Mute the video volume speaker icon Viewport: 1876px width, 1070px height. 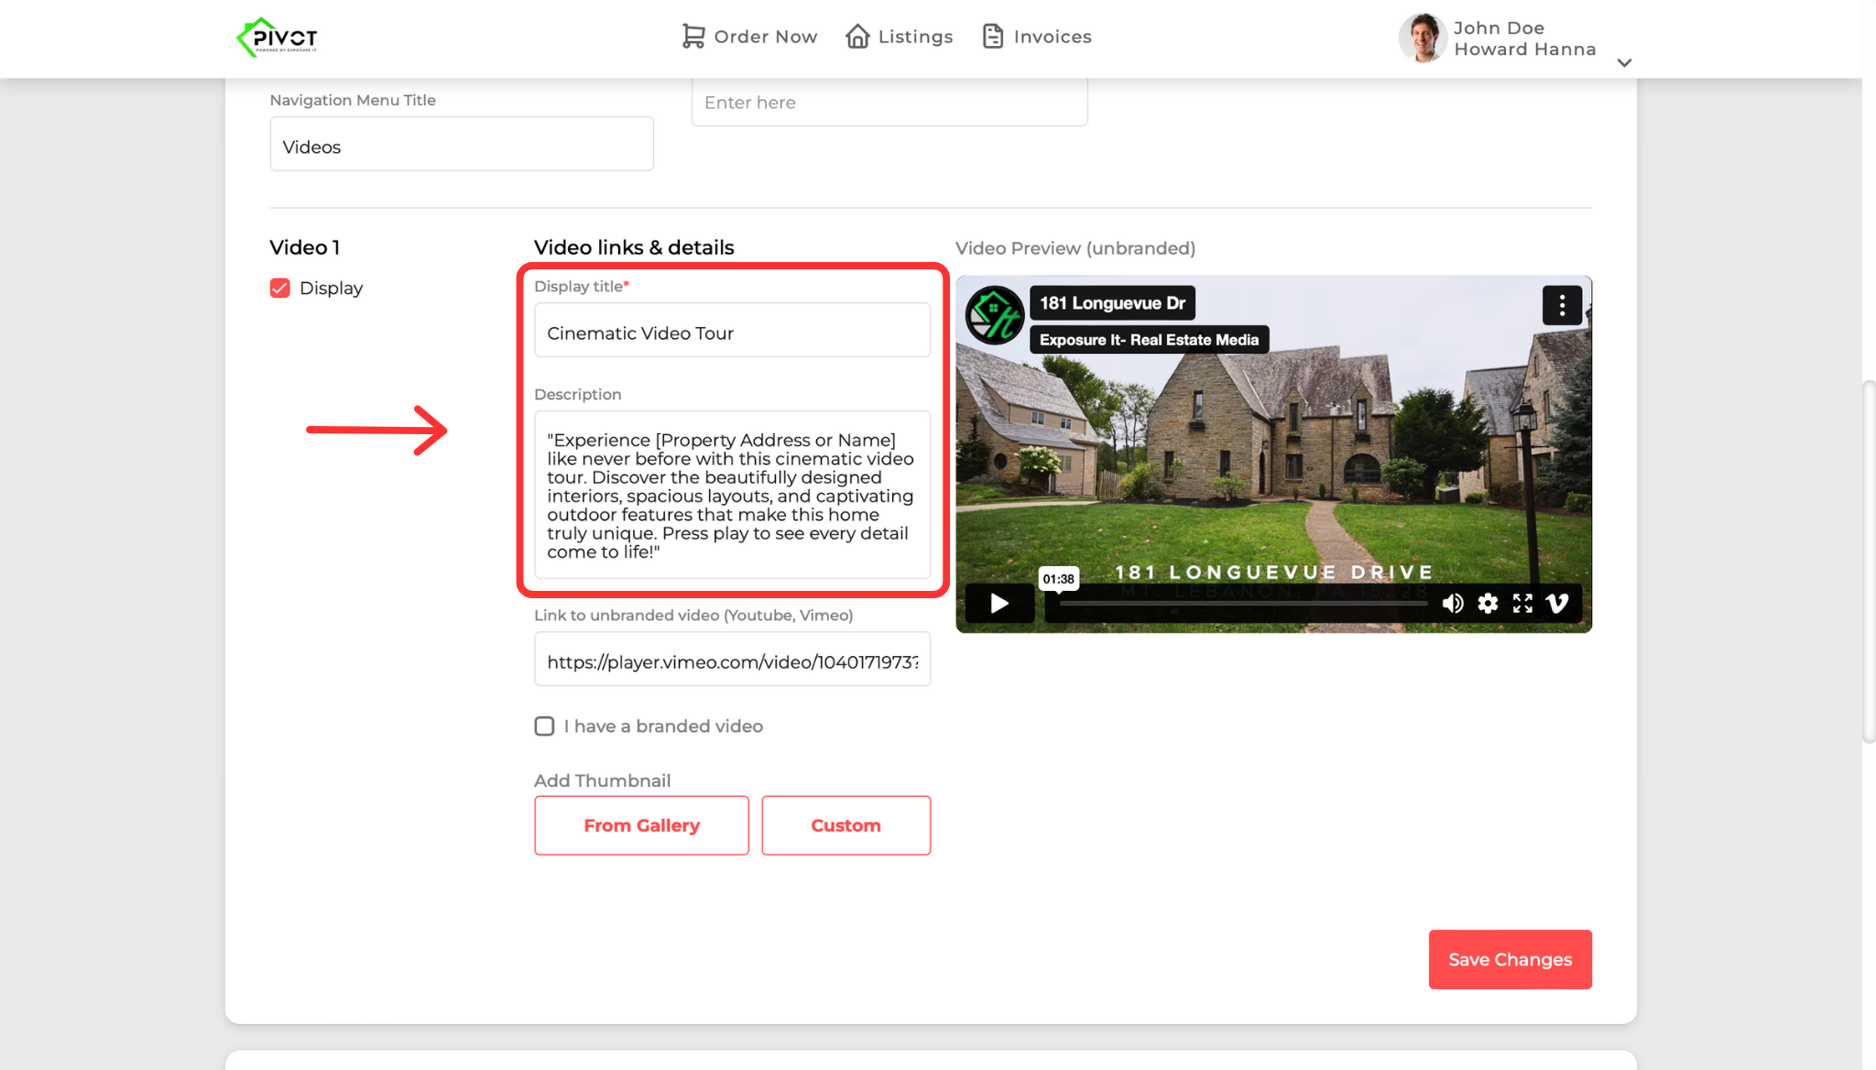(1452, 603)
